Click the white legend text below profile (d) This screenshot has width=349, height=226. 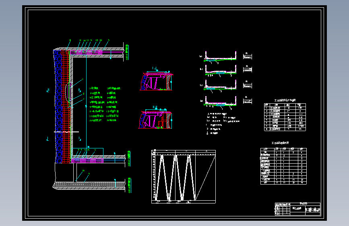click(x=223, y=124)
